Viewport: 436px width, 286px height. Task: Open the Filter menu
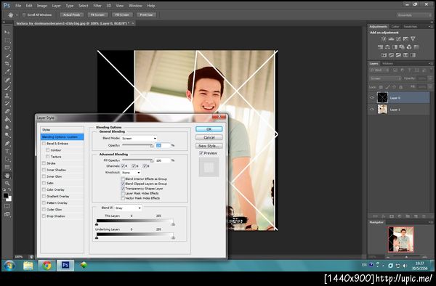pos(97,6)
